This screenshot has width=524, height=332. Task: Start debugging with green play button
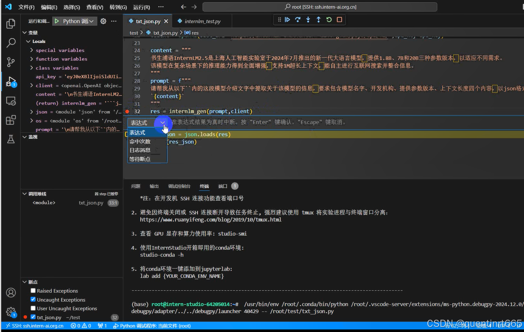pyautogui.click(x=57, y=21)
